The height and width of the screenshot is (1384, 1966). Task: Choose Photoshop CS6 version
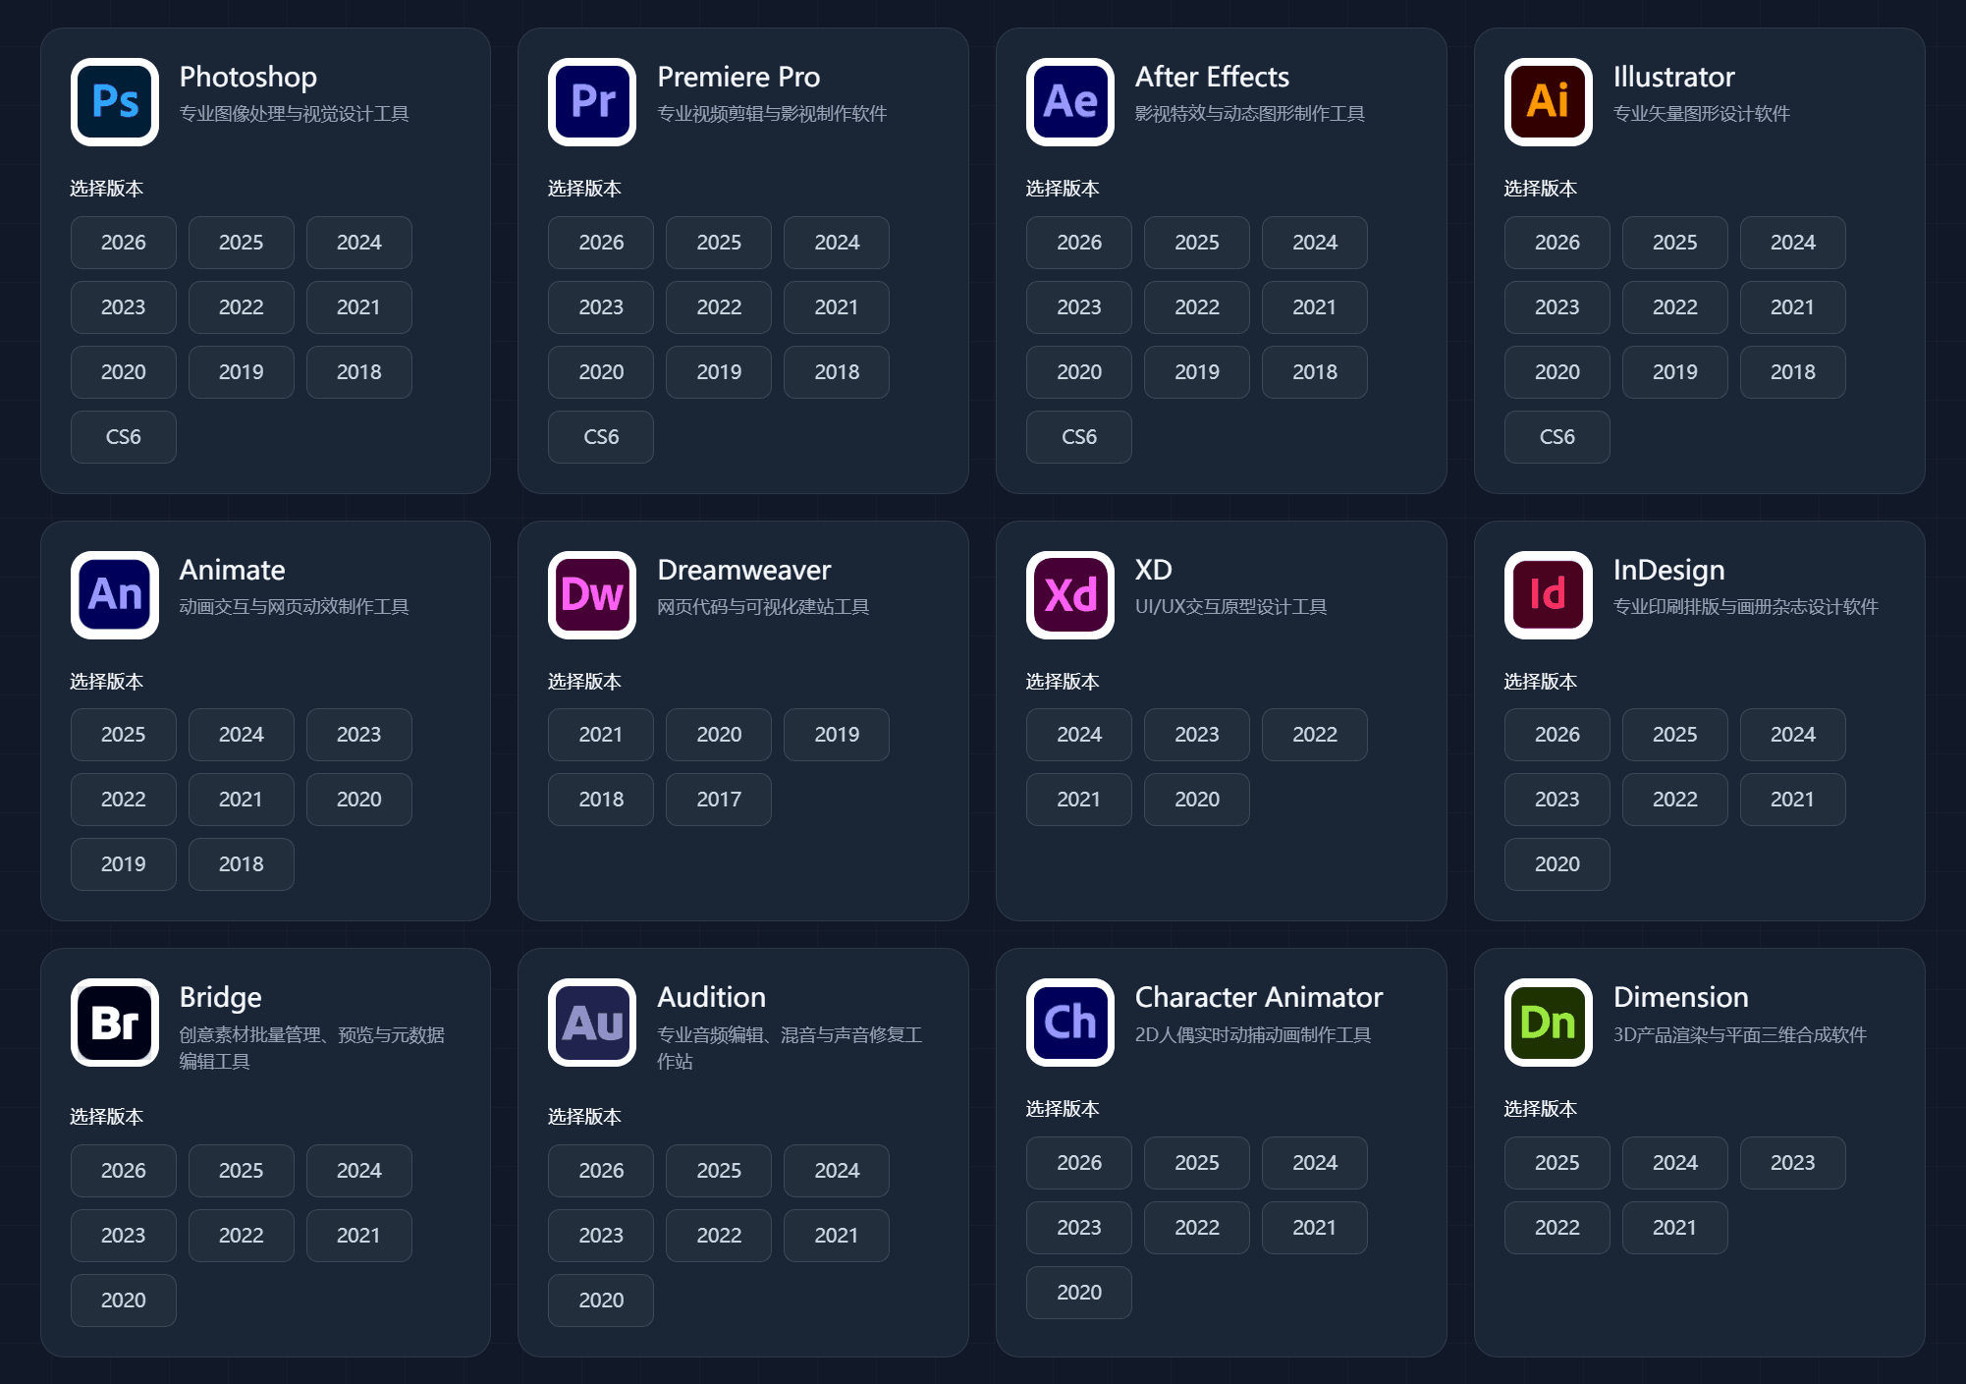[124, 437]
